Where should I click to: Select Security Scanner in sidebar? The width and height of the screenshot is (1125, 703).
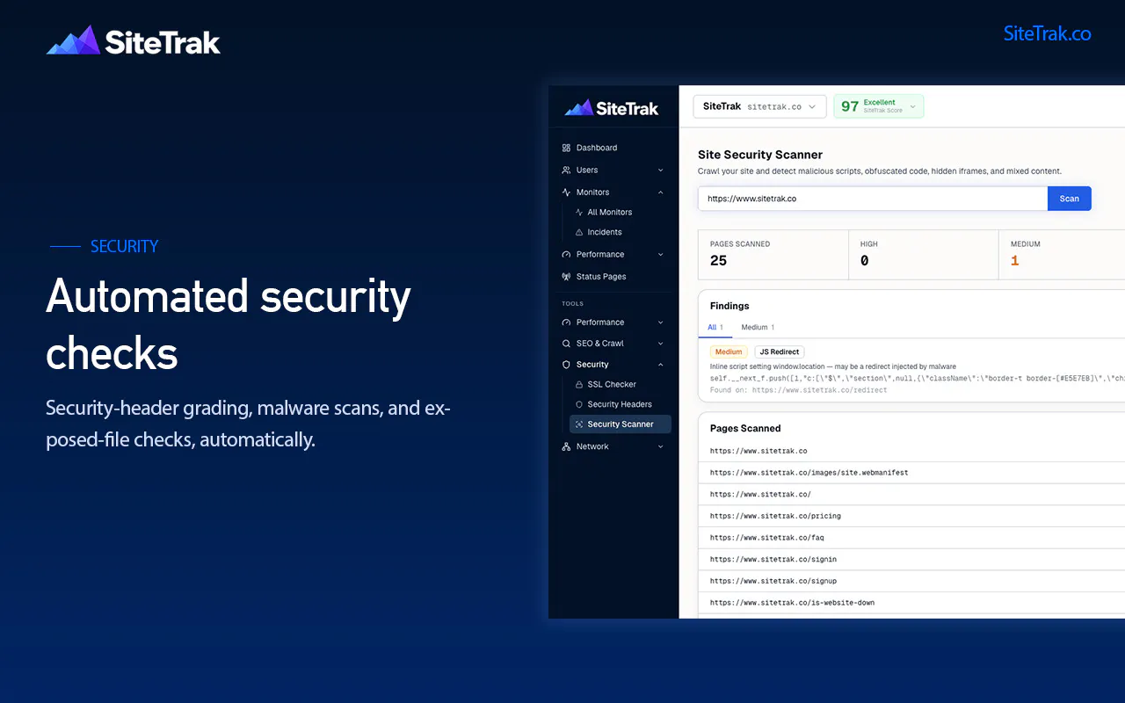pos(620,424)
